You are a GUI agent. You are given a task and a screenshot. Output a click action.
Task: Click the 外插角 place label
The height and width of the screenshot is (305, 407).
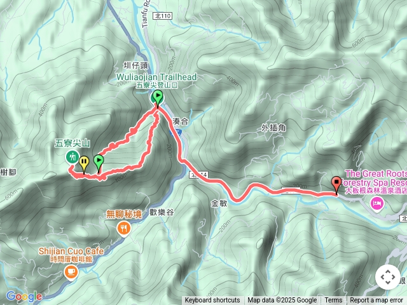click(x=273, y=128)
